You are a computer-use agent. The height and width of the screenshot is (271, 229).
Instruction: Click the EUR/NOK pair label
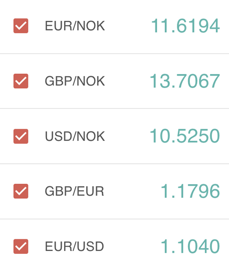pos(75,26)
